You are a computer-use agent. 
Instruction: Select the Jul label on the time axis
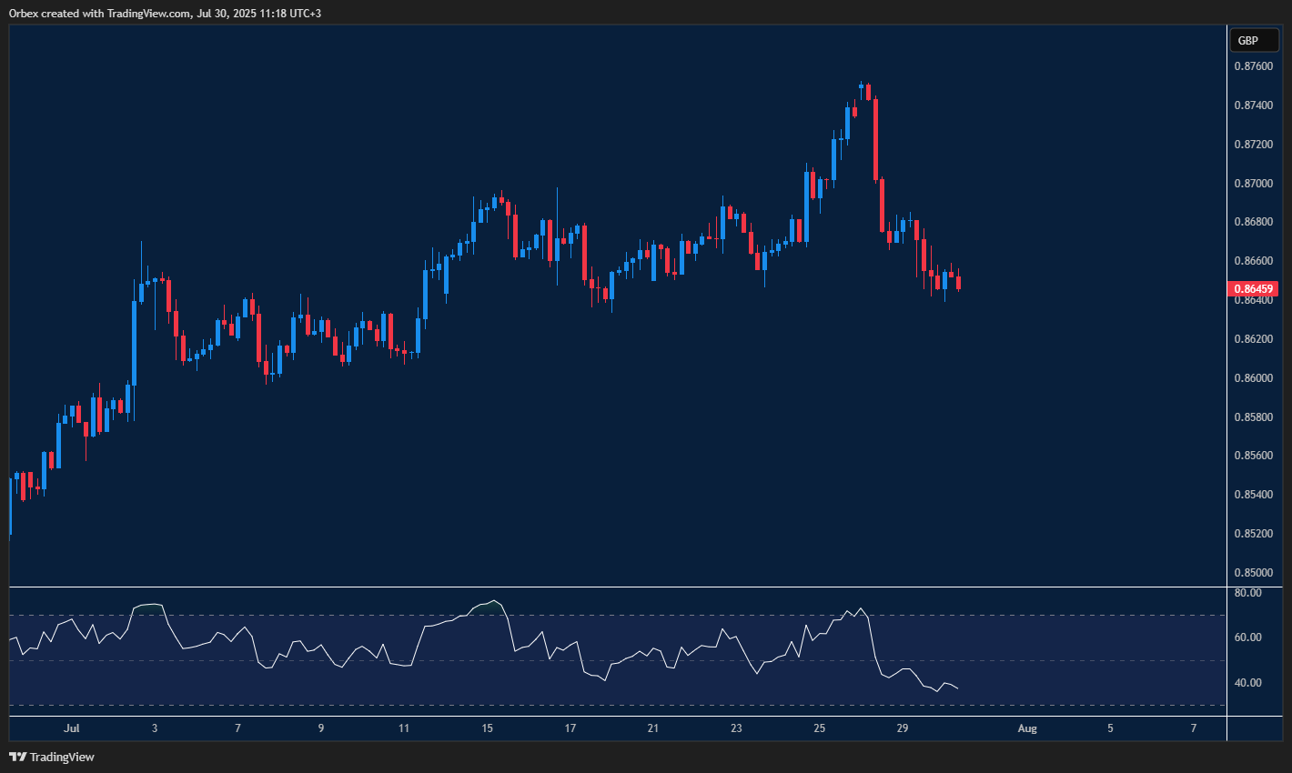pyautogui.click(x=72, y=728)
